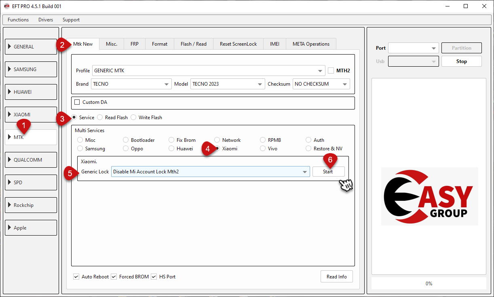Open the Generic Lock dropdown
The image size is (494, 297).
pos(211,172)
